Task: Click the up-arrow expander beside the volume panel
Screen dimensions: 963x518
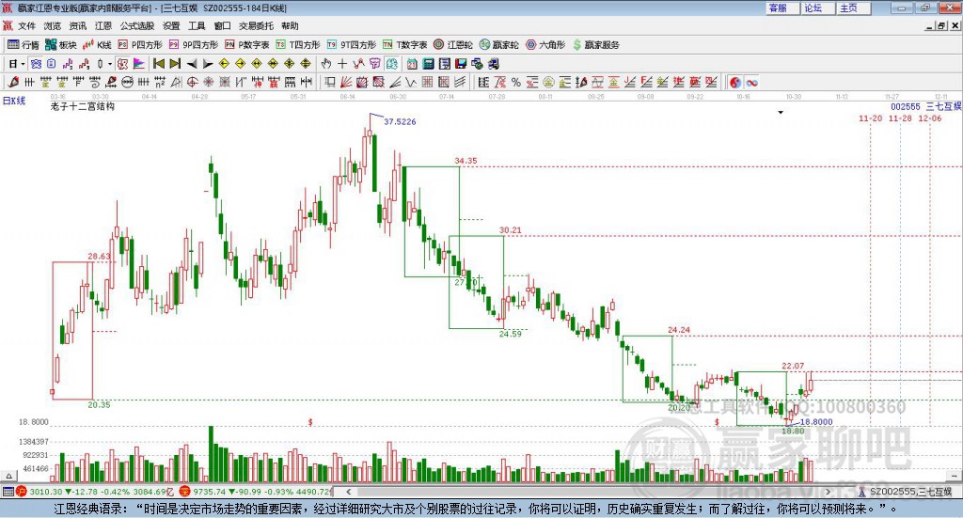Action: (x=8, y=476)
